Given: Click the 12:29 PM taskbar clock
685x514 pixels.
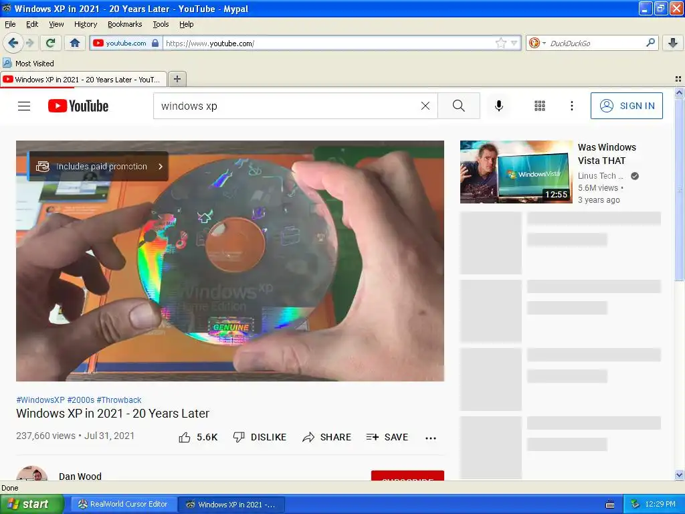Looking at the screenshot, I should coord(660,504).
